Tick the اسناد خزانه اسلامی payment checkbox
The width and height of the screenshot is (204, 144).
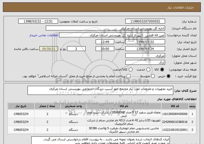pos(128,76)
